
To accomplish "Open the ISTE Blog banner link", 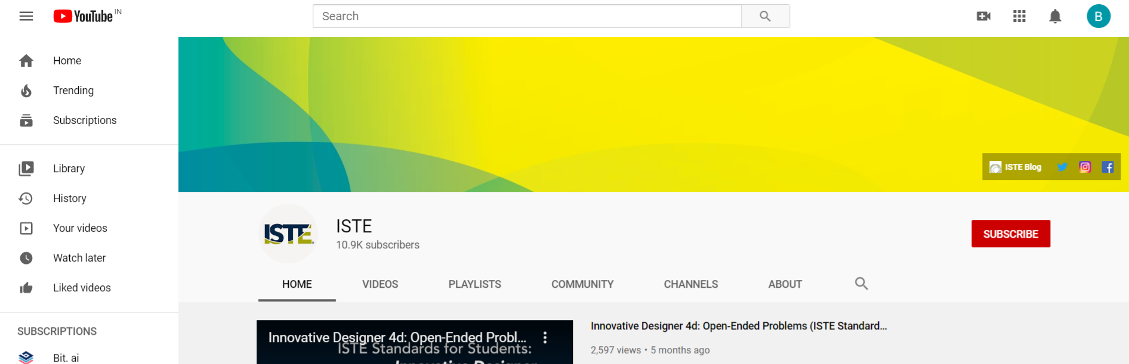I will [x=1015, y=167].
